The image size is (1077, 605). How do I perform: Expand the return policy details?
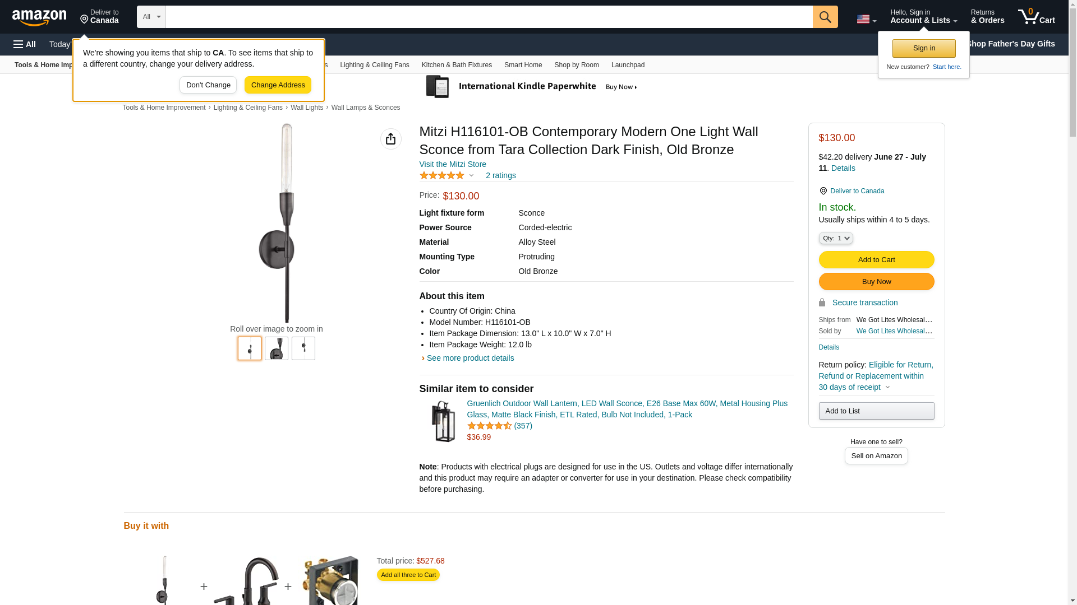tap(887, 387)
